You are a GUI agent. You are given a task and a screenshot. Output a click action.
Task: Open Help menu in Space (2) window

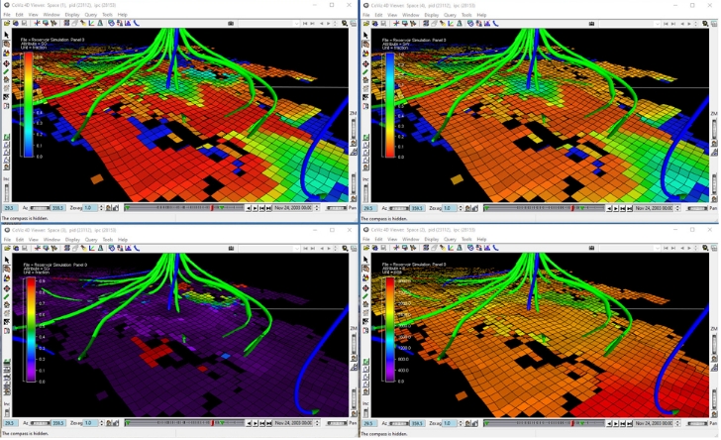pyautogui.click(x=481, y=240)
